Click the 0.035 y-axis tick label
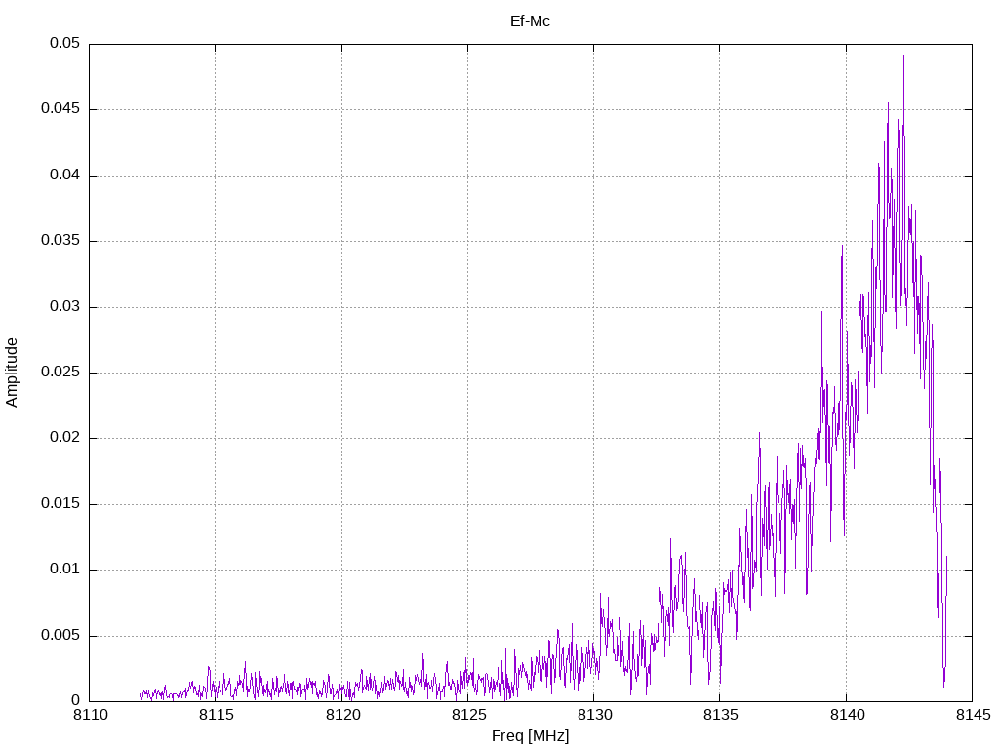The height and width of the screenshot is (749, 999). tap(60, 241)
